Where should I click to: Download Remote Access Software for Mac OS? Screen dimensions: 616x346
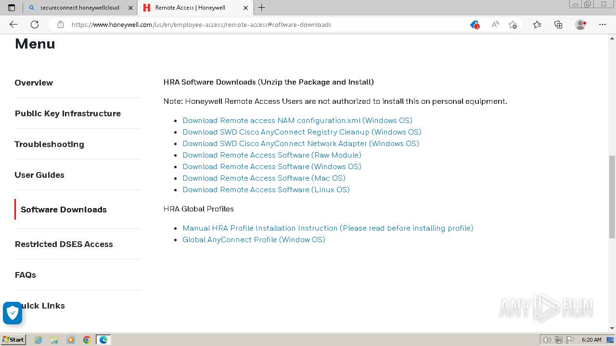(264, 178)
